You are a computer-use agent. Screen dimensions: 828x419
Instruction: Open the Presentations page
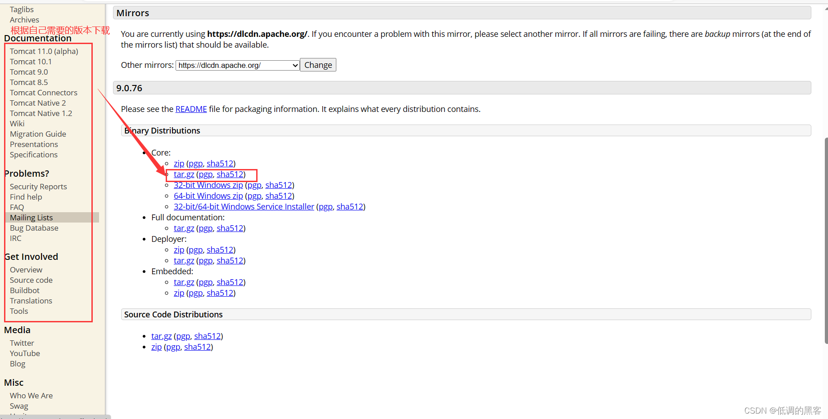point(34,144)
